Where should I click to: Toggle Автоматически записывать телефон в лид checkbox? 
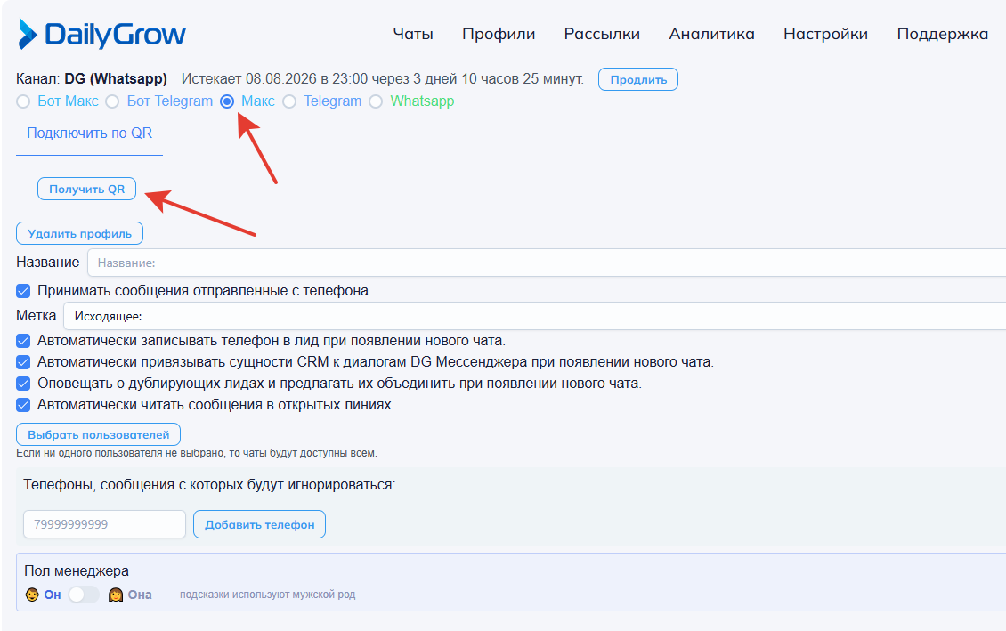click(23, 341)
